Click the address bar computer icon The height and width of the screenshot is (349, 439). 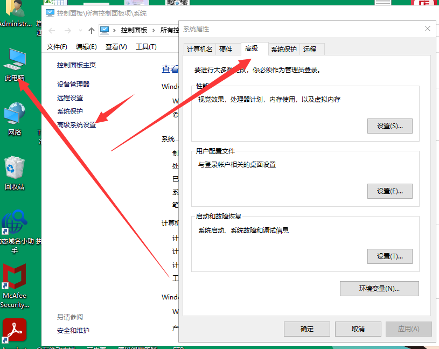[104, 30]
